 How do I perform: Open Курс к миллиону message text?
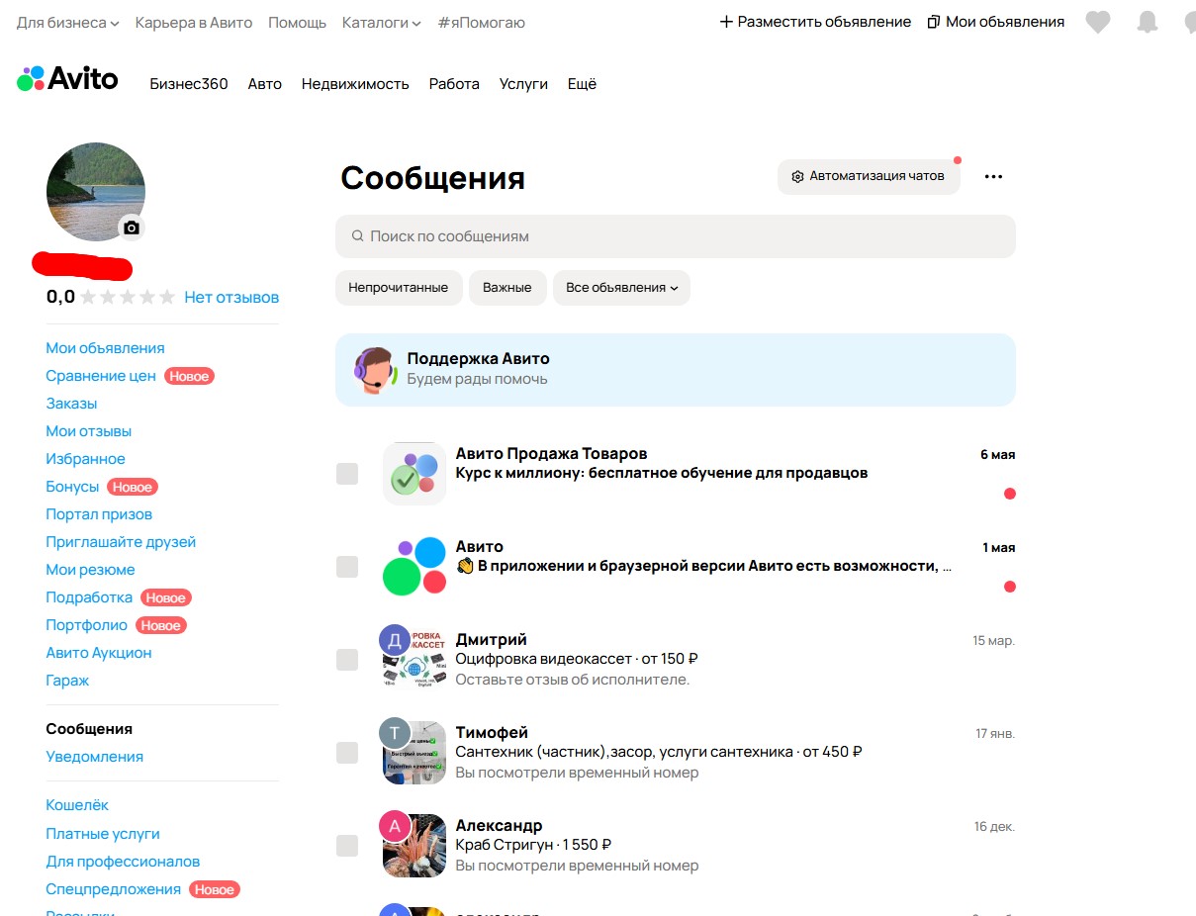662,473
